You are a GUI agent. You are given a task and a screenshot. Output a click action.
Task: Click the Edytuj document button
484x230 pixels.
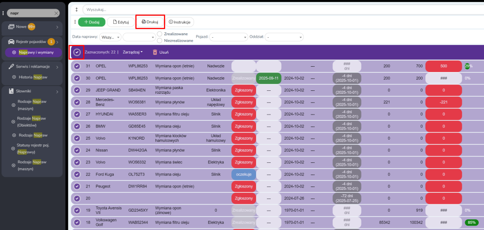[121, 22]
